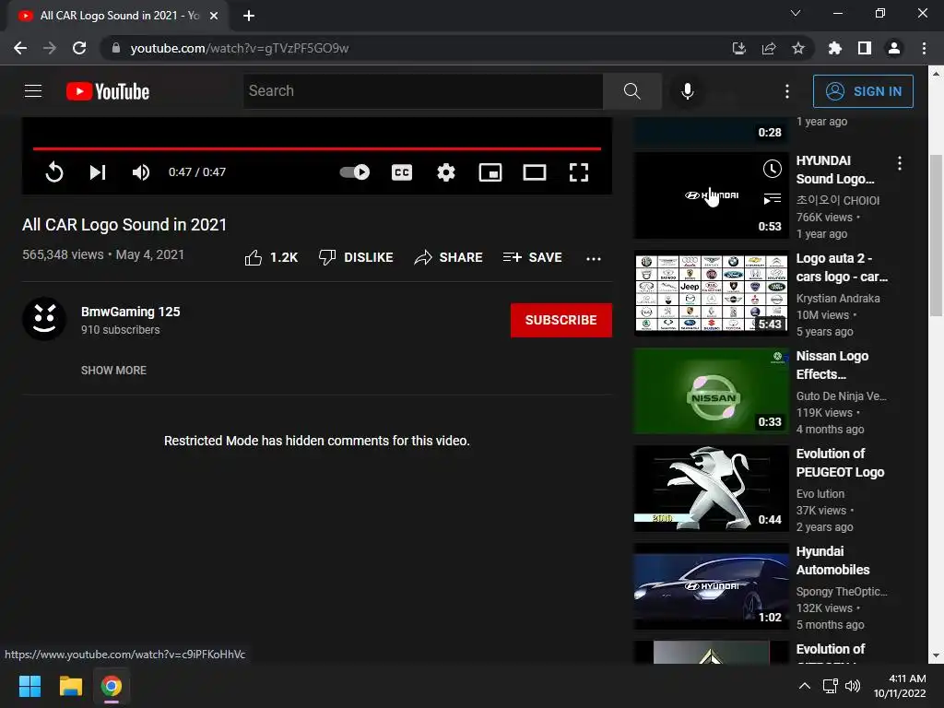The image size is (944, 708).
Task: Add HYUNDAI Sound Logo to Watch Later
Action: click(x=772, y=169)
